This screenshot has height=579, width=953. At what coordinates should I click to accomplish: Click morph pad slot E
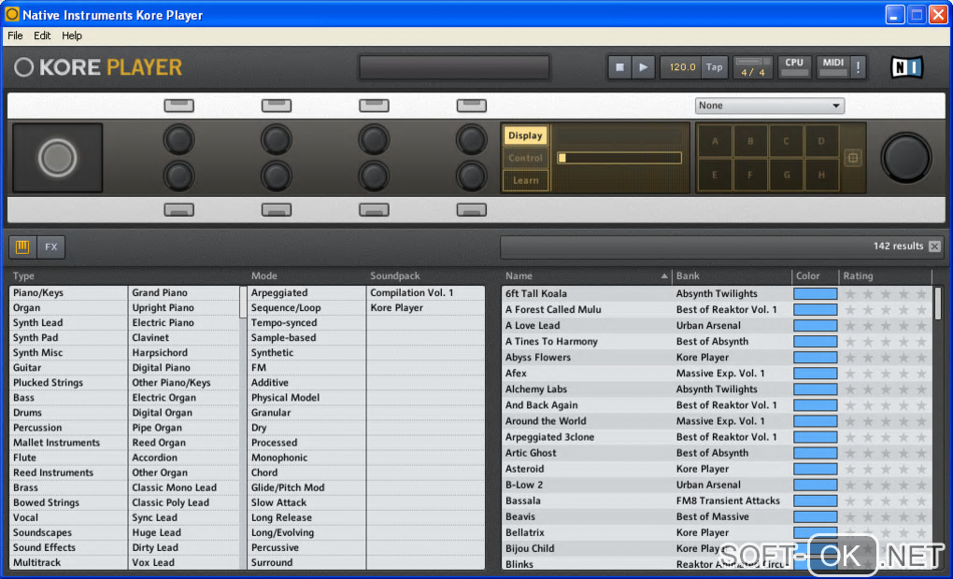tap(715, 175)
